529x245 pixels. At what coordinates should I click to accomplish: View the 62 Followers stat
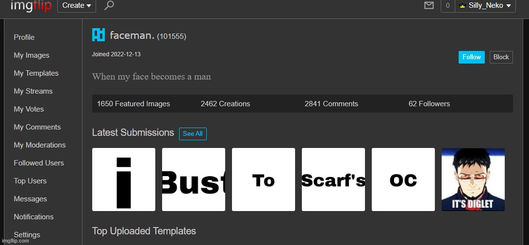pyautogui.click(x=429, y=104)
